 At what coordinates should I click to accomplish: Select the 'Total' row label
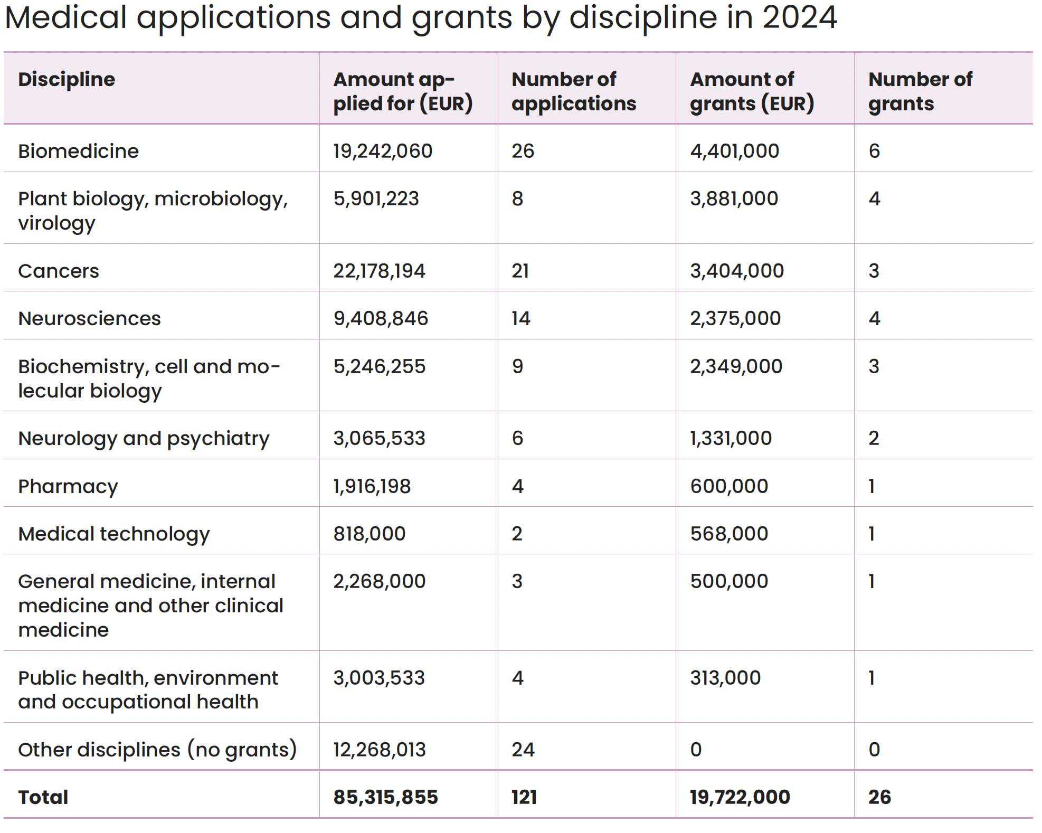(43, 797)
